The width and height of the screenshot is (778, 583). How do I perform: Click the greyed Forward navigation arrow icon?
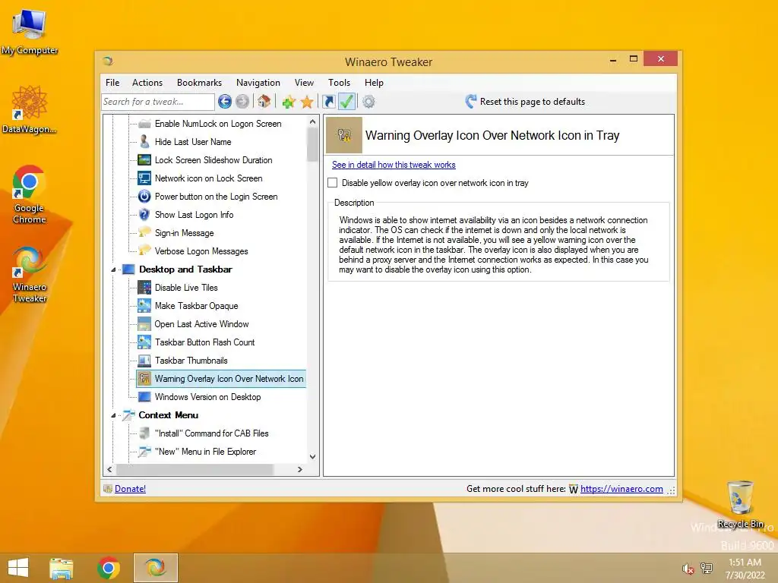click(242, 102)
